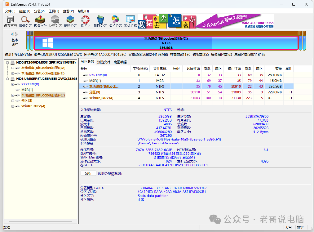Screen dimensions: 314x232
Task: Click the 分析 button
Action: coord(88,173)
